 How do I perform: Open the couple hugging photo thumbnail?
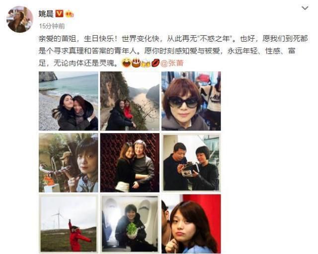point(130,163)
